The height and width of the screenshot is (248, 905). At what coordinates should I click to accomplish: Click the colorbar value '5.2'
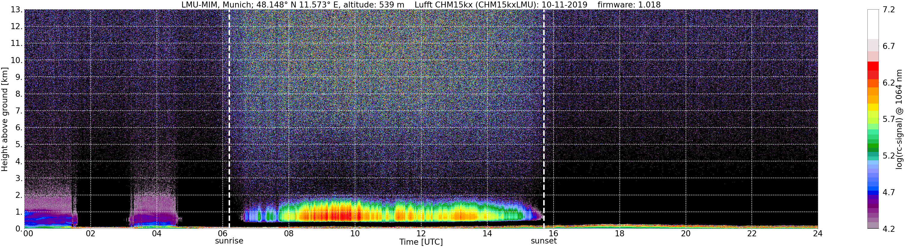[x=889, y=156]
